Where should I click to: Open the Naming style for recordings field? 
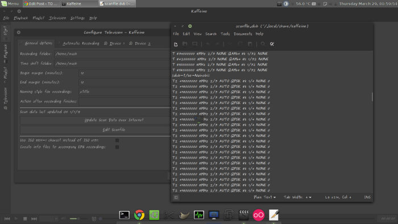pyautogui.click(x=125, y=92)
